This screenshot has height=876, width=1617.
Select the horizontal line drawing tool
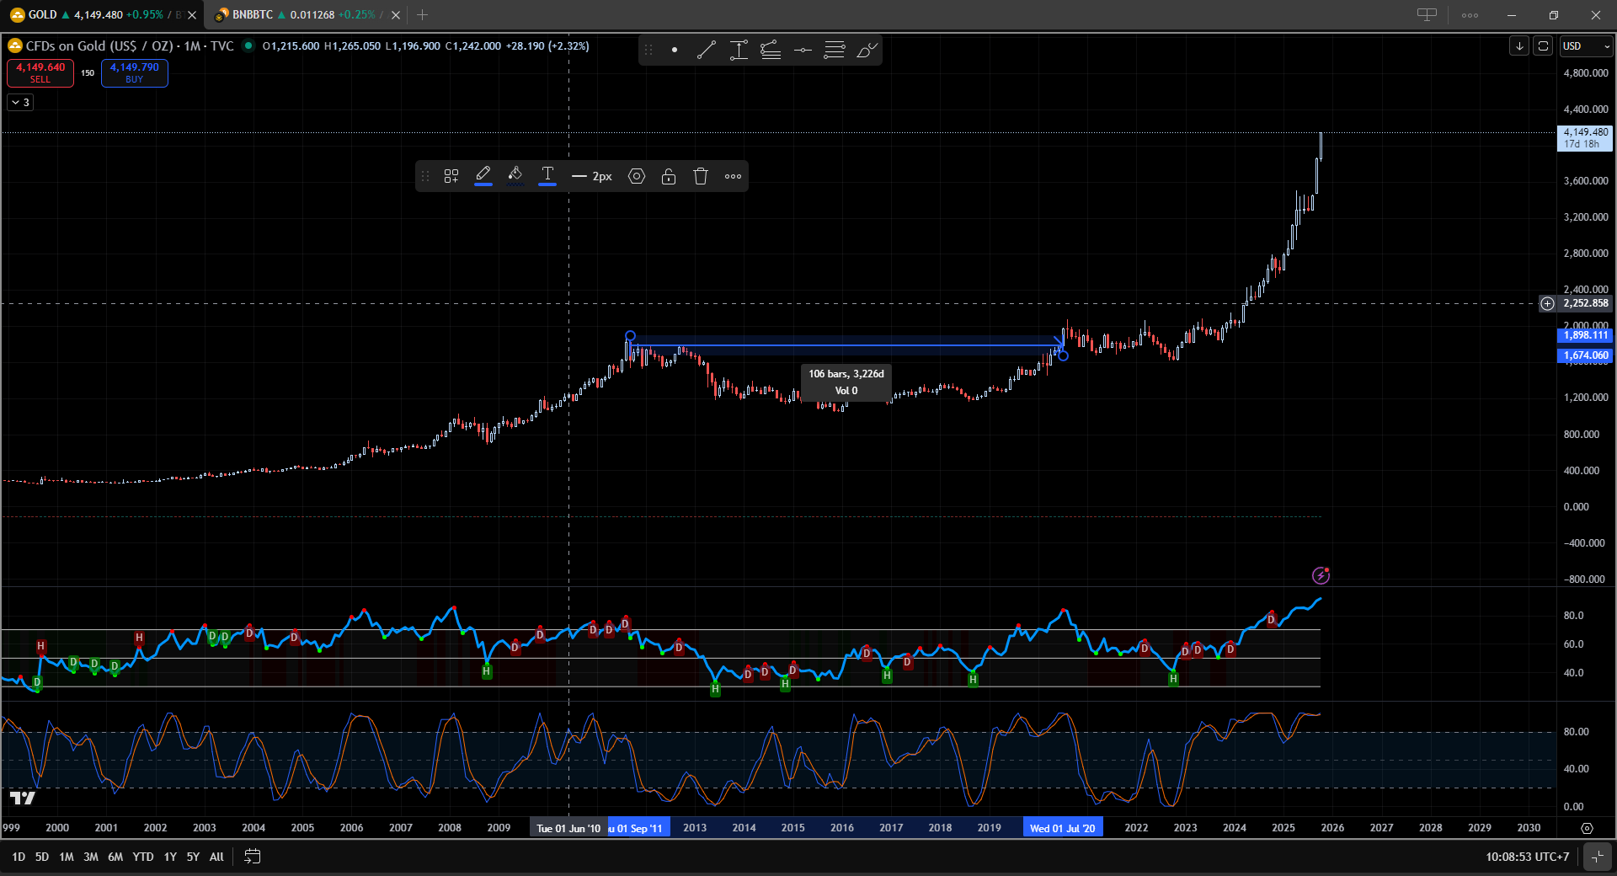(803, 51)
